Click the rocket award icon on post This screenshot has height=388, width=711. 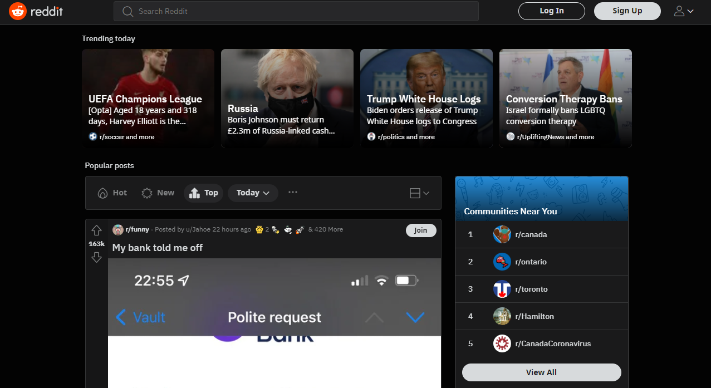point(300,229)
